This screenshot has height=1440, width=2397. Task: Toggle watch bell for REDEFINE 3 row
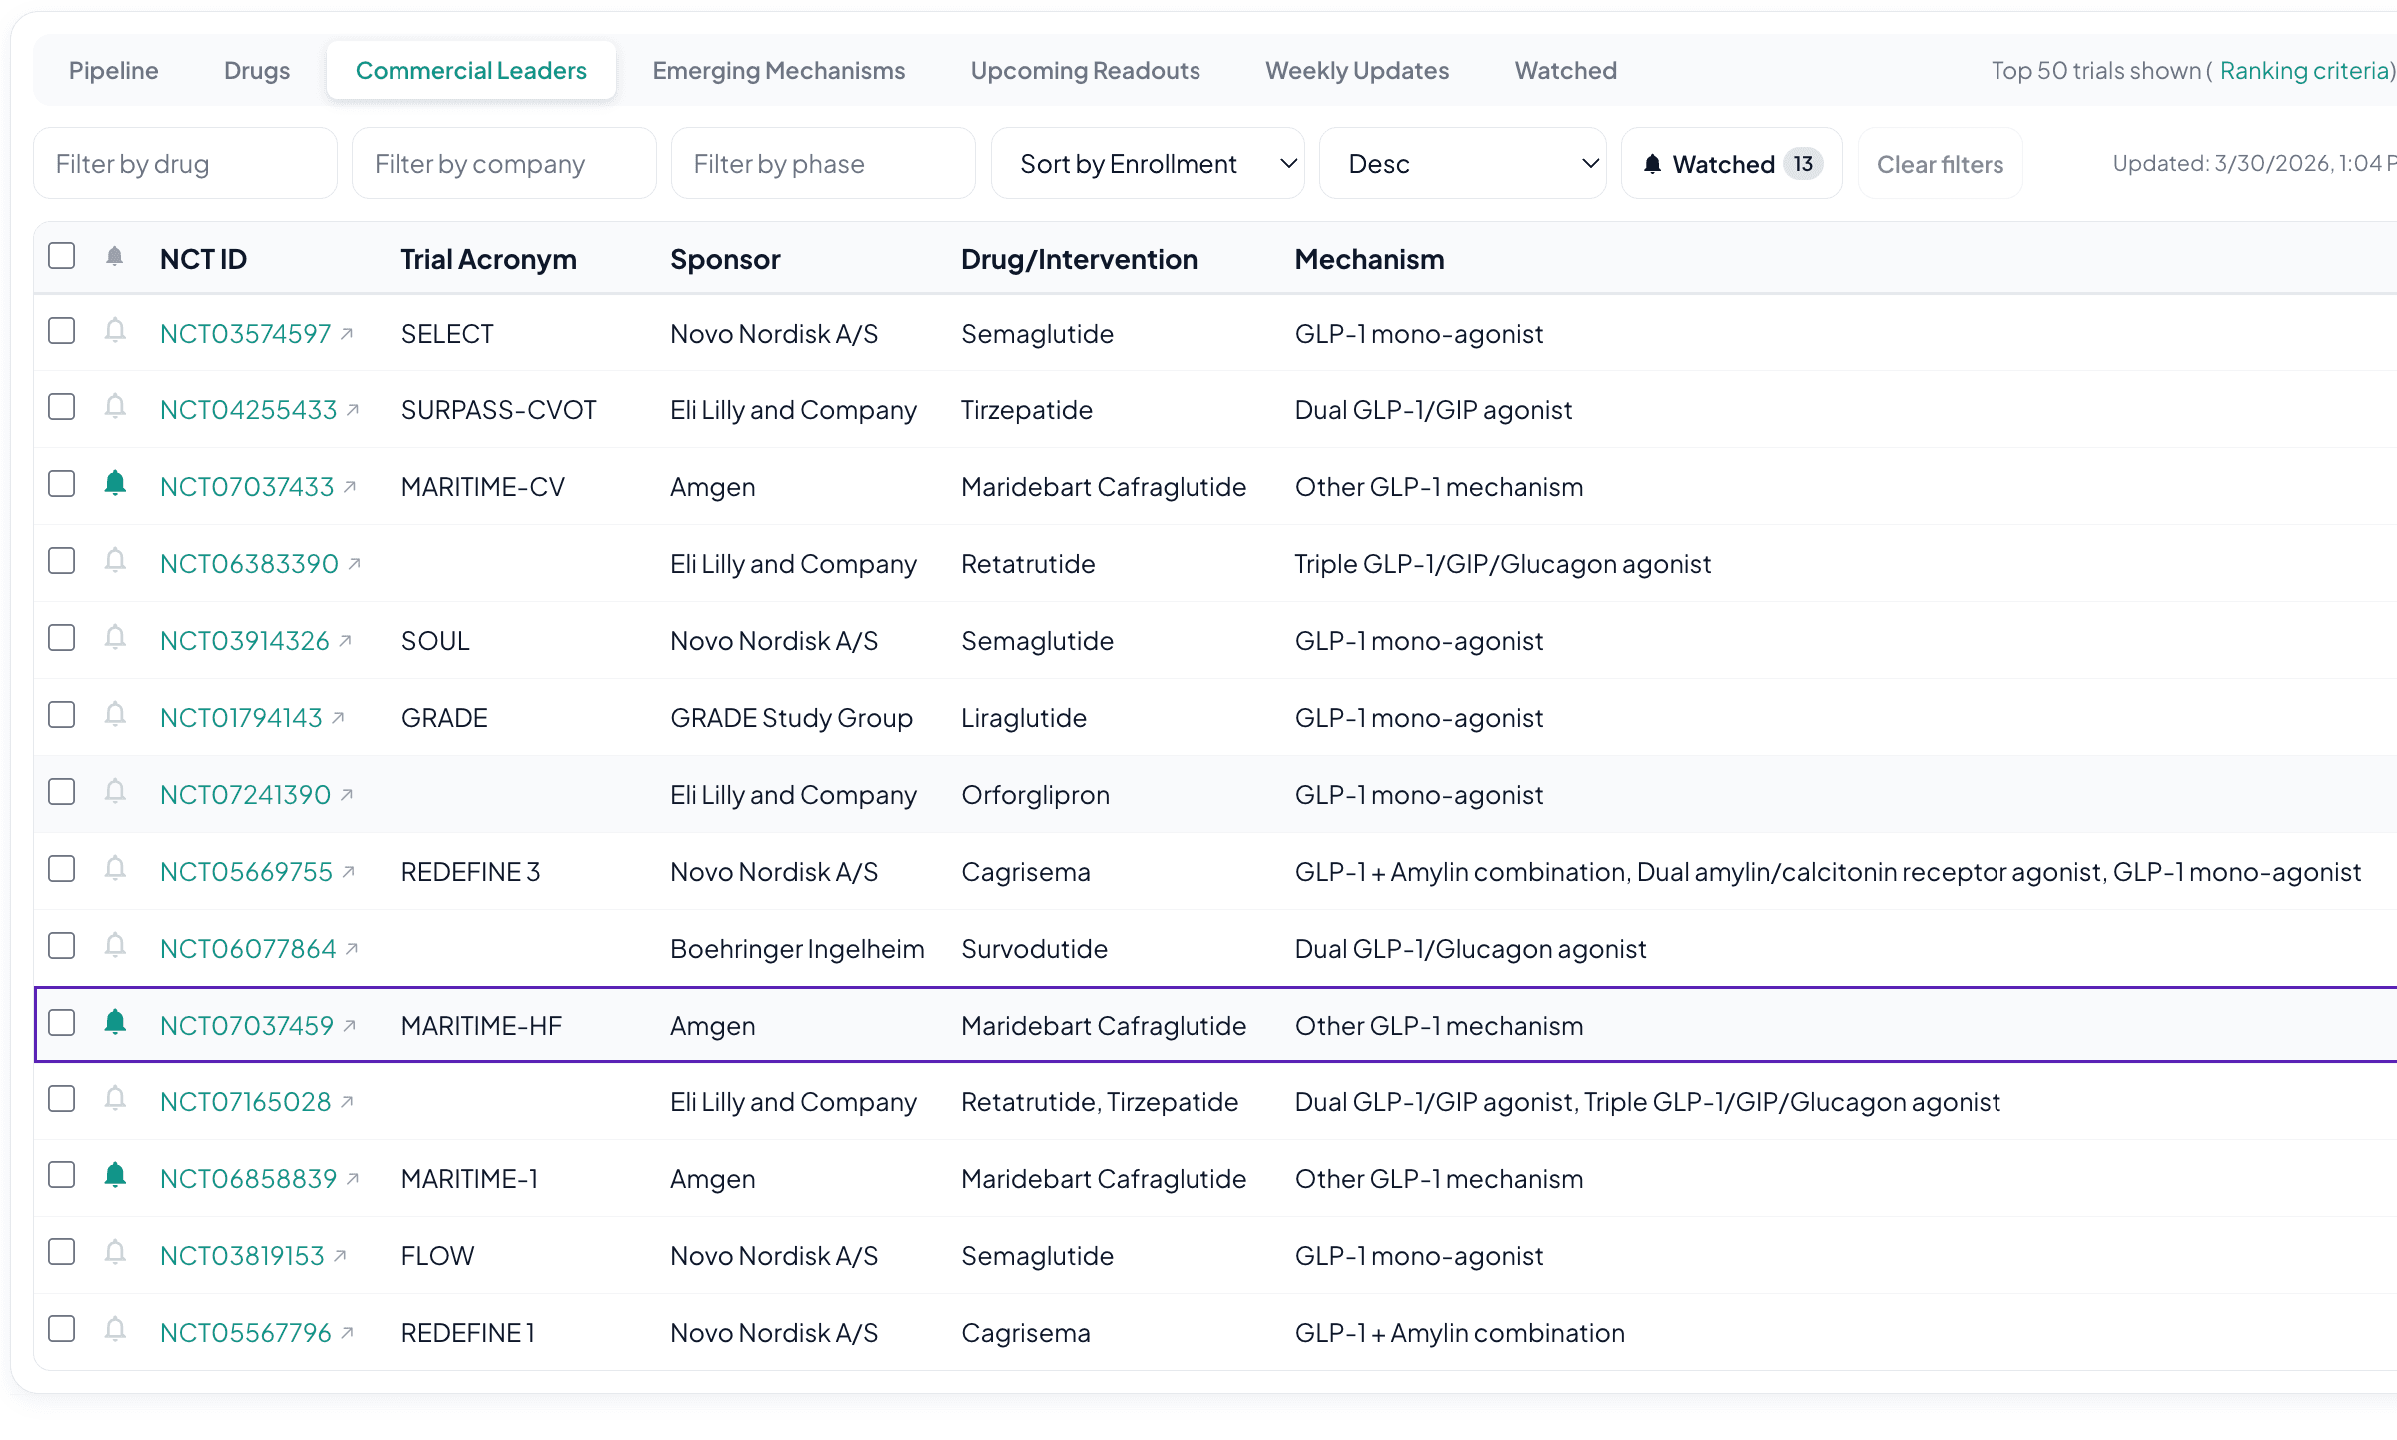coord(115,869)
